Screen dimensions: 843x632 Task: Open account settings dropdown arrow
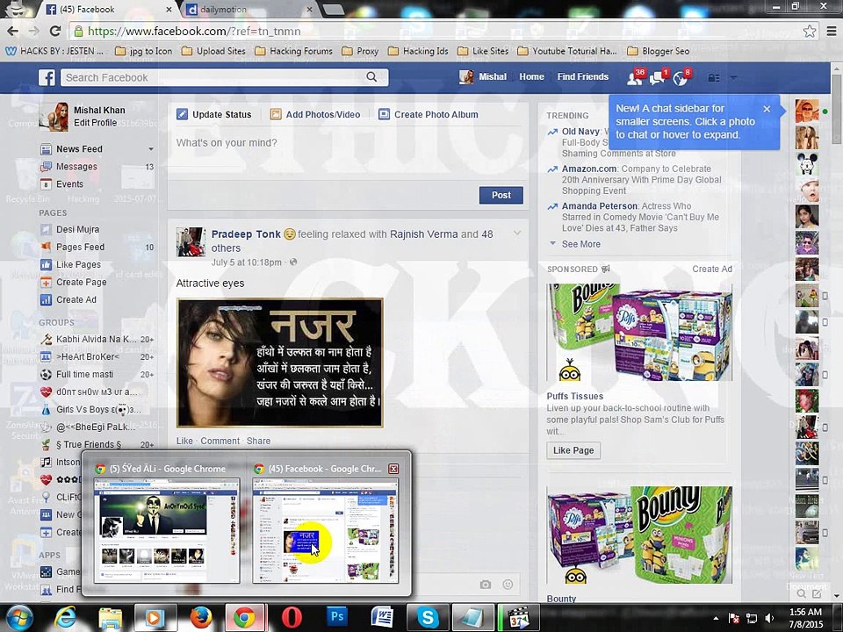733,78
